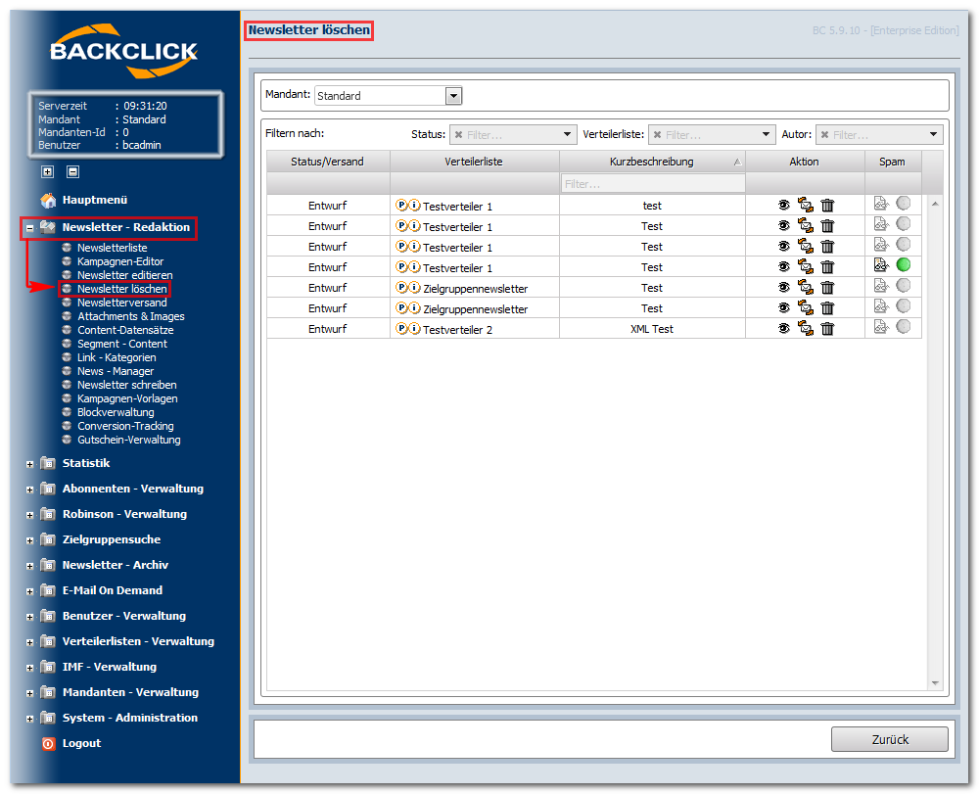Image resolution: width=979 pixels, height=794 pixels.
Task: Click the P icon of the first Zielgruppennewsletter row
Action: 401,287
